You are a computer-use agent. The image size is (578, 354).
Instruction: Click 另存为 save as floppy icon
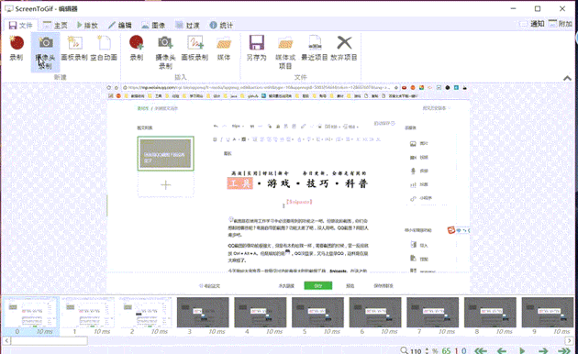[x=257, y=49]
